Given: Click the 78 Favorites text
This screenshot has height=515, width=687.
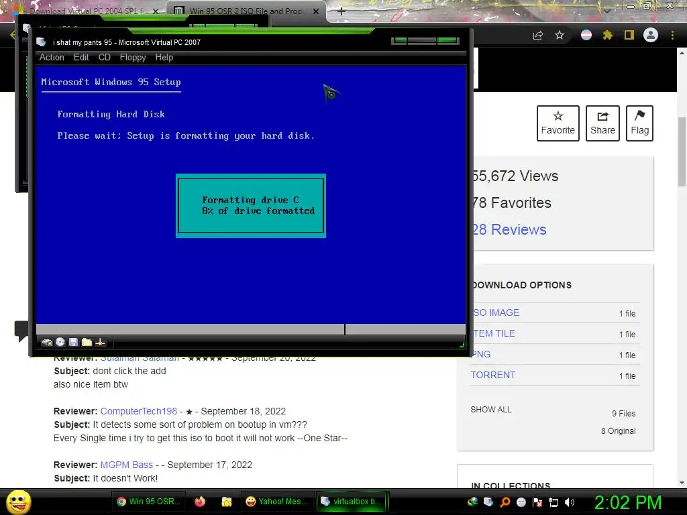Looking at the screenshot, I should (511, 203).
